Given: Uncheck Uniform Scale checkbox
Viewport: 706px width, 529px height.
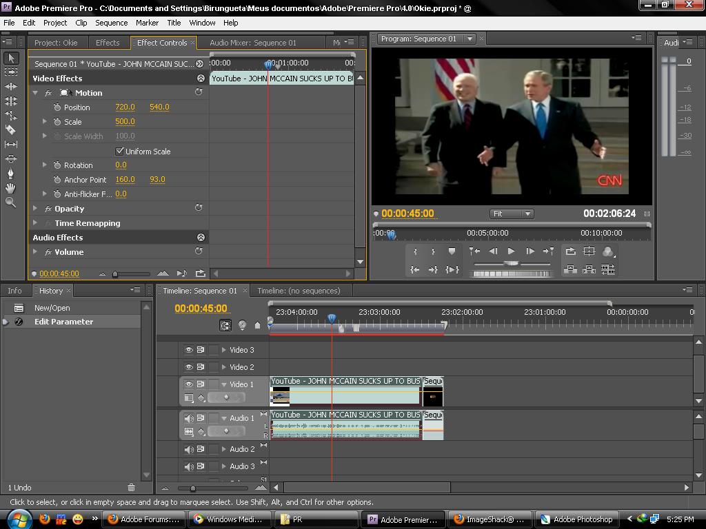Looking at the screenshot, I should 120,151.
